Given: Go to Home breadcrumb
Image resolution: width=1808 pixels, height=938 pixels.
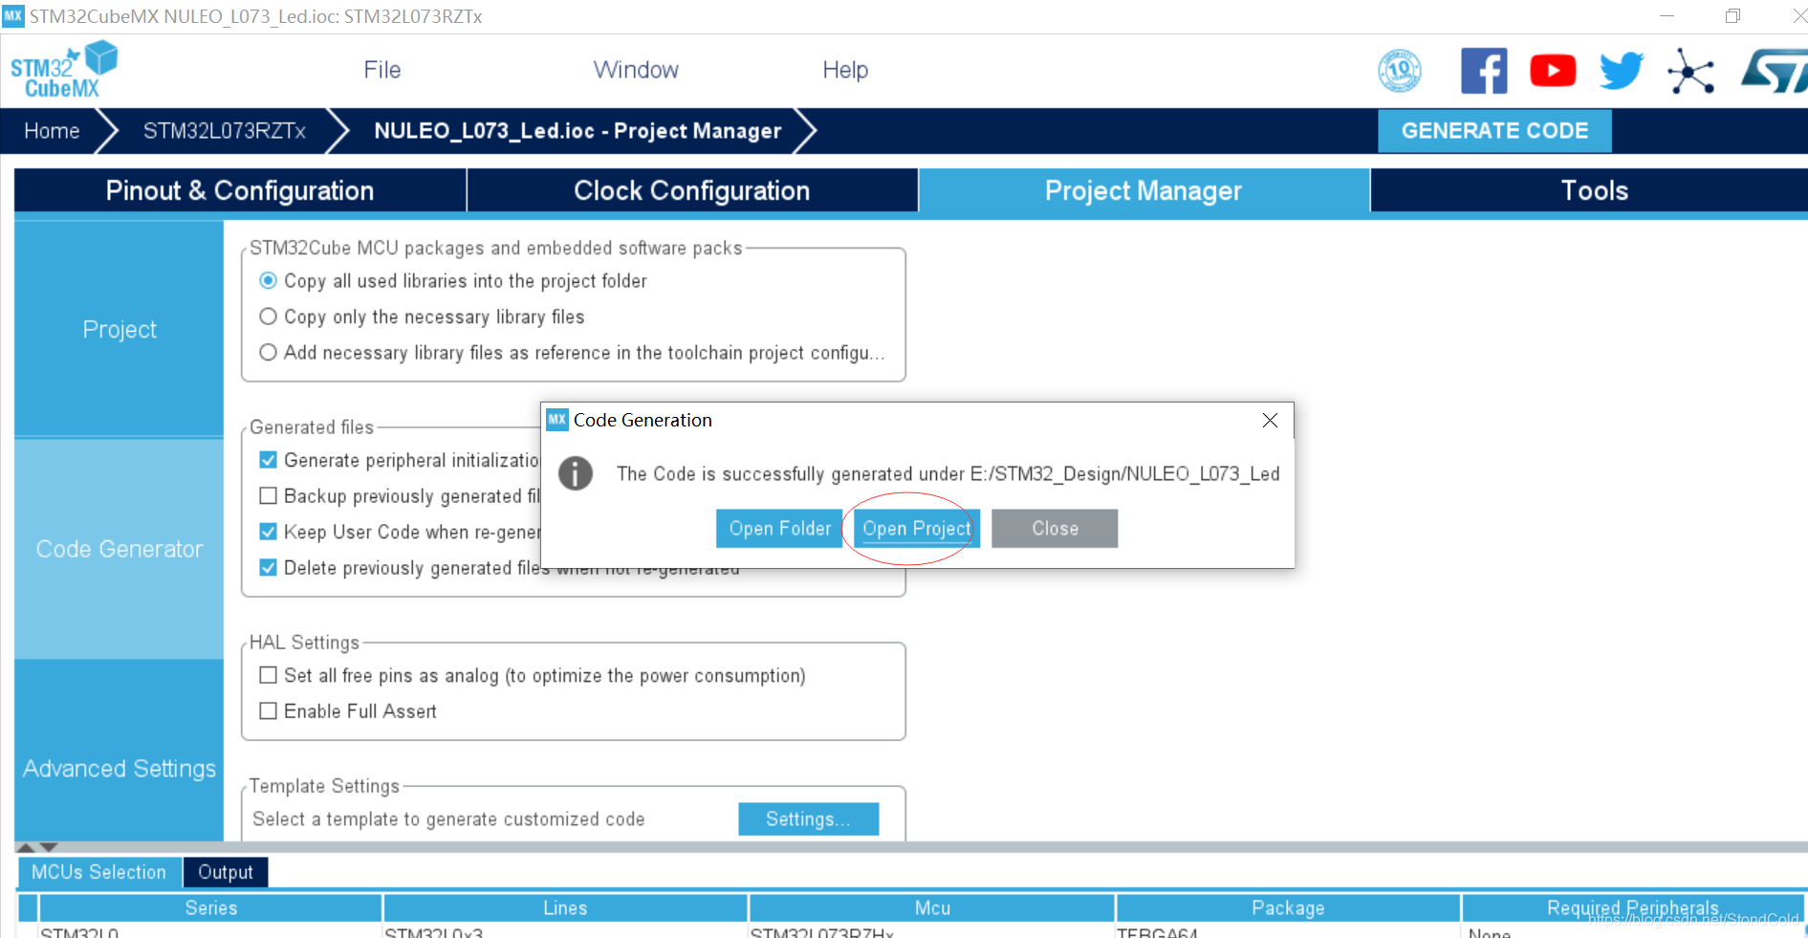Looking at the screenshot, I should pos(52,131).
